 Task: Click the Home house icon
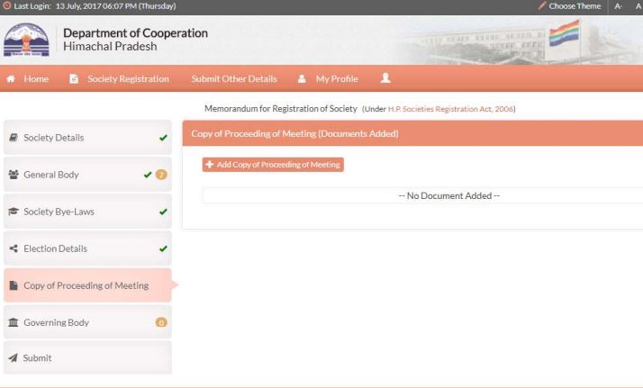[14, 78]
